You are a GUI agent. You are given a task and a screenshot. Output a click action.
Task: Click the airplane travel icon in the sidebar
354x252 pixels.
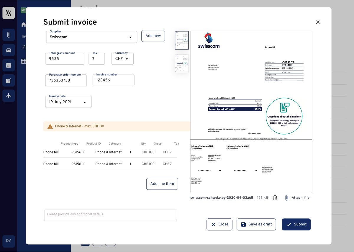pyautogui.click(x=8, y=96)
